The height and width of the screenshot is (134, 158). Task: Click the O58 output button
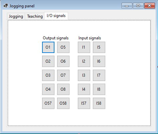tap(63, 103)
